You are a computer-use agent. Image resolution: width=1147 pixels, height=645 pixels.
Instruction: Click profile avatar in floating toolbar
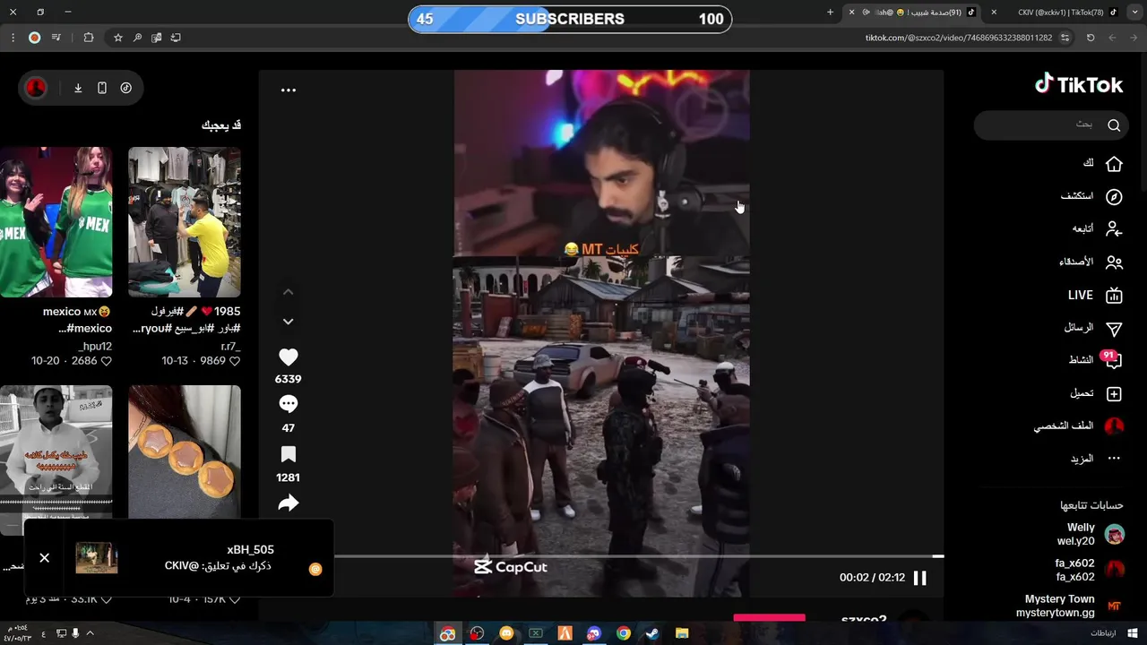point(36,88)
